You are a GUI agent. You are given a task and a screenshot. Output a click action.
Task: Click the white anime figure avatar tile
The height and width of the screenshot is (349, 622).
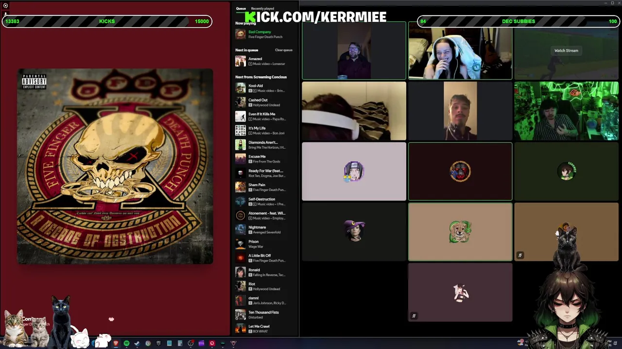tap(460, 292)
